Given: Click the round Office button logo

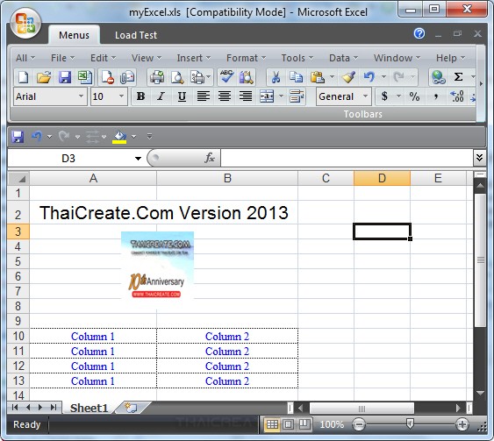Looking at the screenshot, I should (25, 24).
